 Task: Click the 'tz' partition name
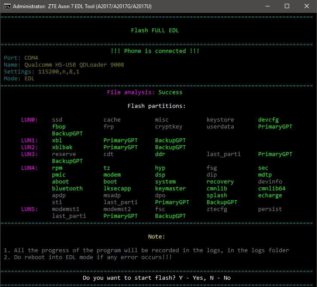tap(107, 168)
